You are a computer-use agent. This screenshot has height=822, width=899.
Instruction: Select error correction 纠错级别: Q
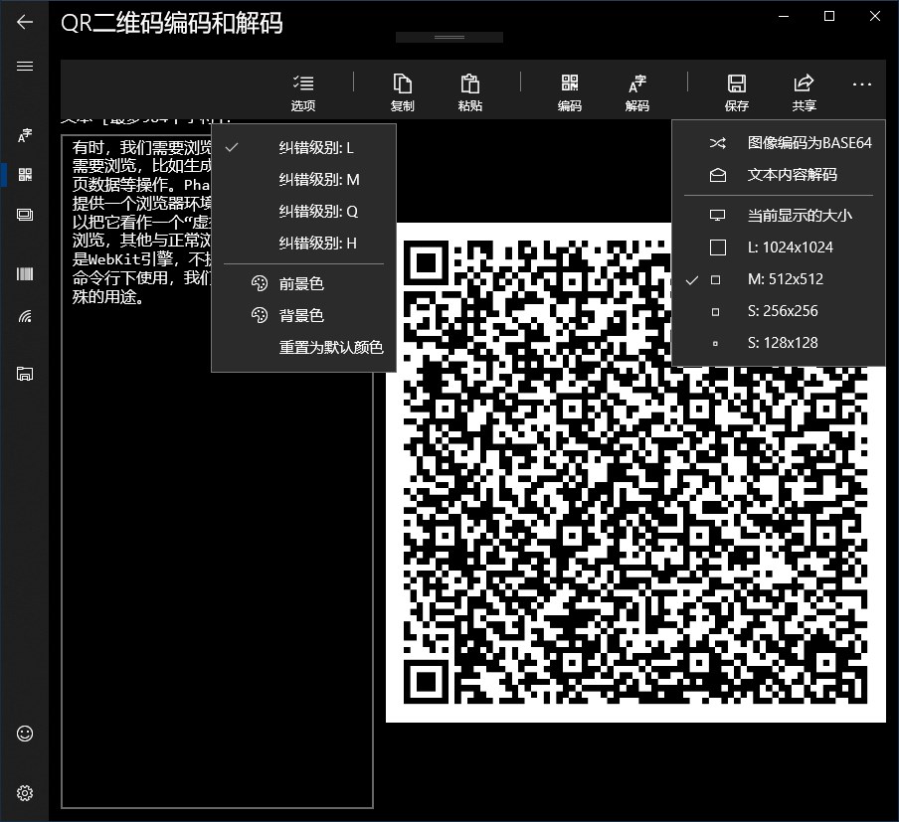point(304,212)
